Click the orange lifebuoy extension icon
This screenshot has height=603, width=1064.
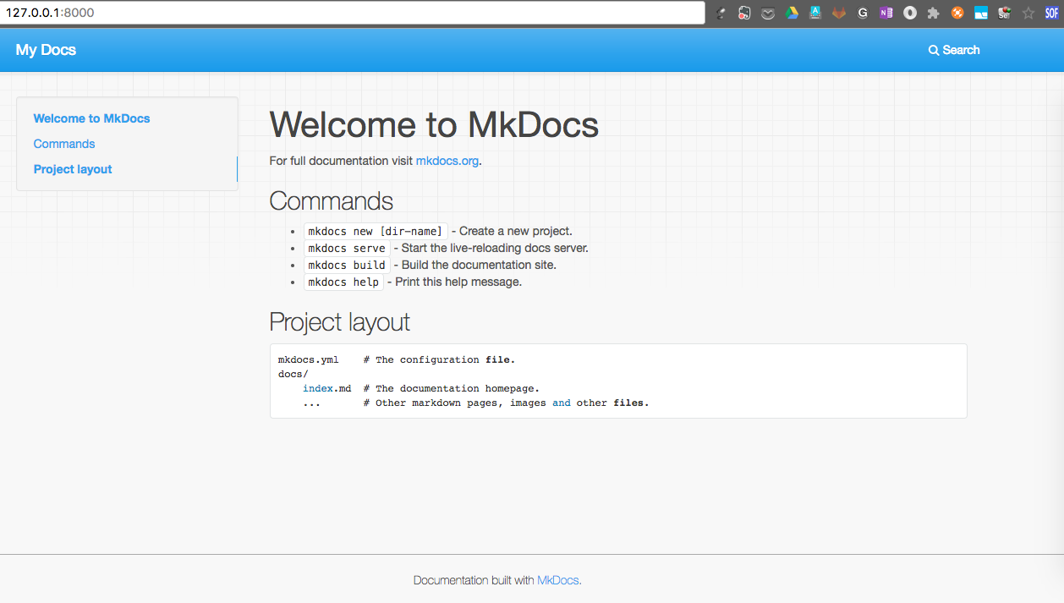tap(957, 13)
